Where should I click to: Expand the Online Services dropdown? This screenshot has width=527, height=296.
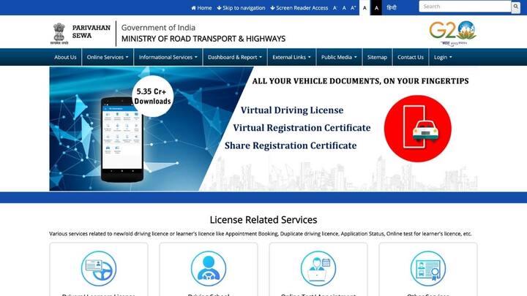pos(108,57)
